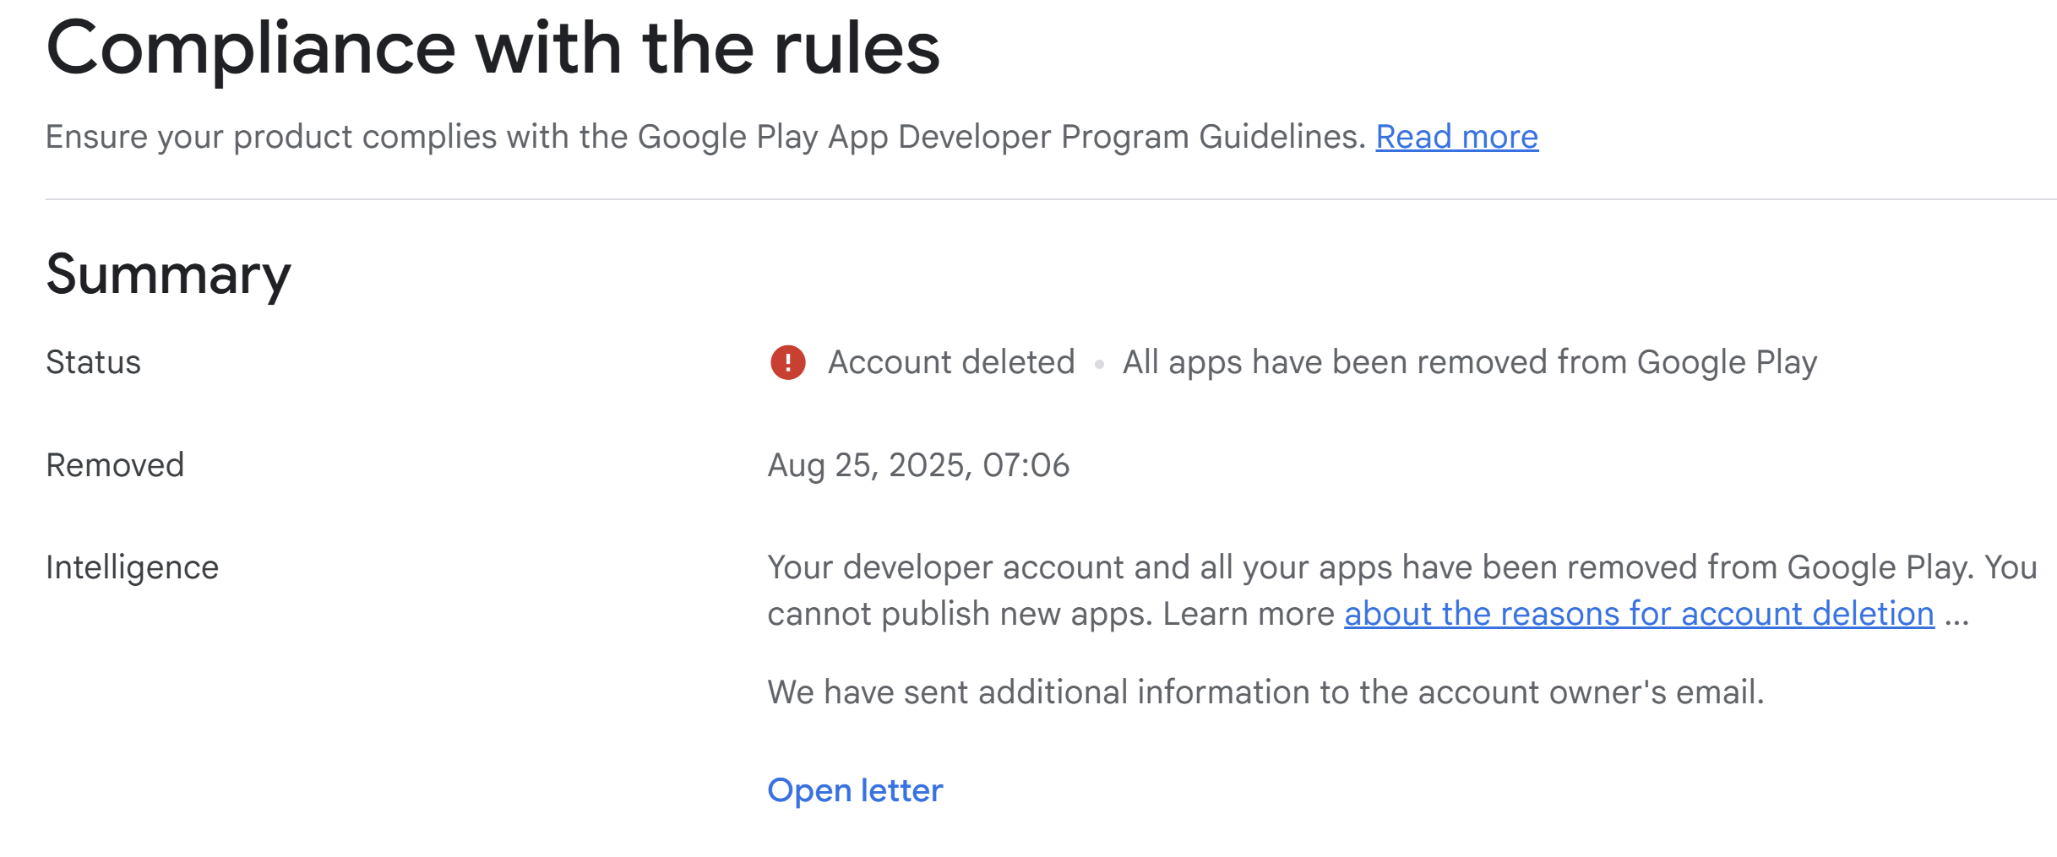
Task: Click the cannot publish new apps sentence
Action: [x=960, y=614]
